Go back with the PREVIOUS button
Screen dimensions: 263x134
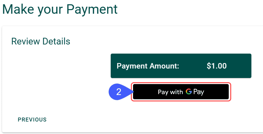32,120
